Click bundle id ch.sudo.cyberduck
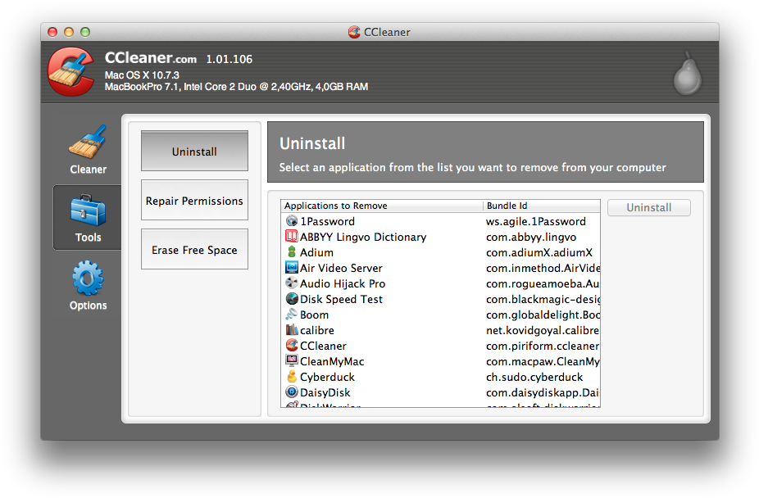Image resolution: width=759 pixels, height=498 pixels. 534,377
